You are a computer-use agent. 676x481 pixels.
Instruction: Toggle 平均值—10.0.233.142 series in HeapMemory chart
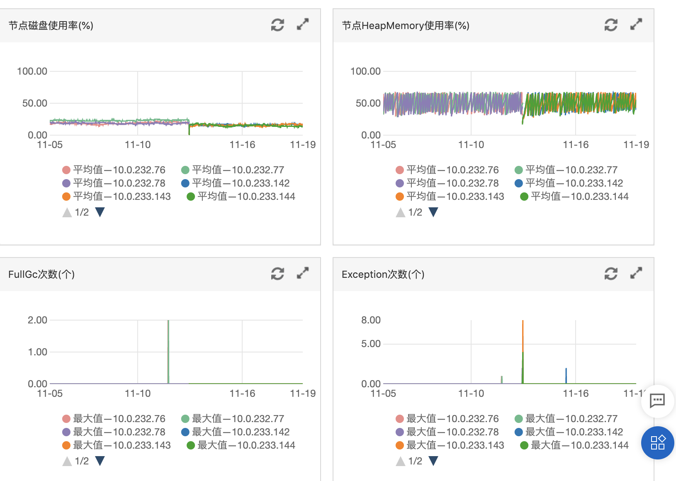[x=569, y=183]
